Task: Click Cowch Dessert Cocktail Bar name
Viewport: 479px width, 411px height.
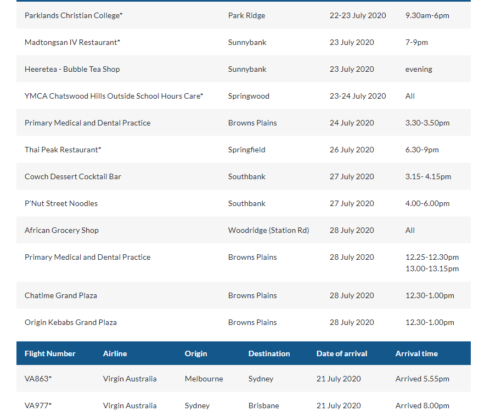Action: click(x=73, y=176)
